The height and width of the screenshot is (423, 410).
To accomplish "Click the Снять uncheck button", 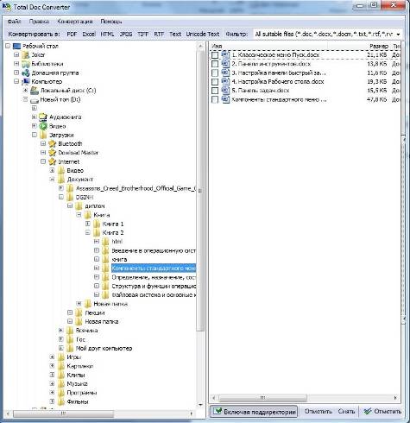I will pyautogui.click(x=346, y=412).
